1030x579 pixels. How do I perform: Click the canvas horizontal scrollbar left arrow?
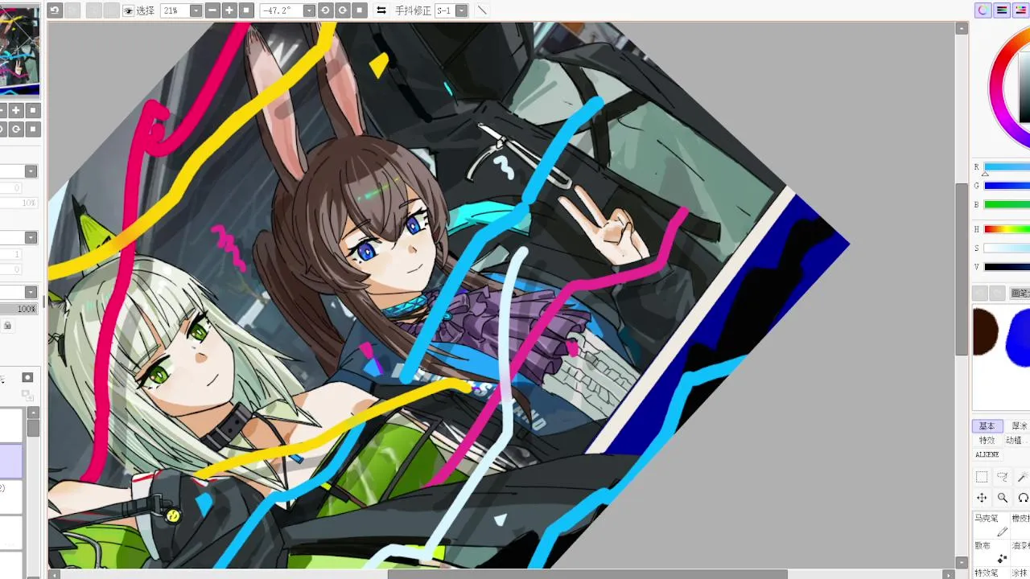pos(54,574)
